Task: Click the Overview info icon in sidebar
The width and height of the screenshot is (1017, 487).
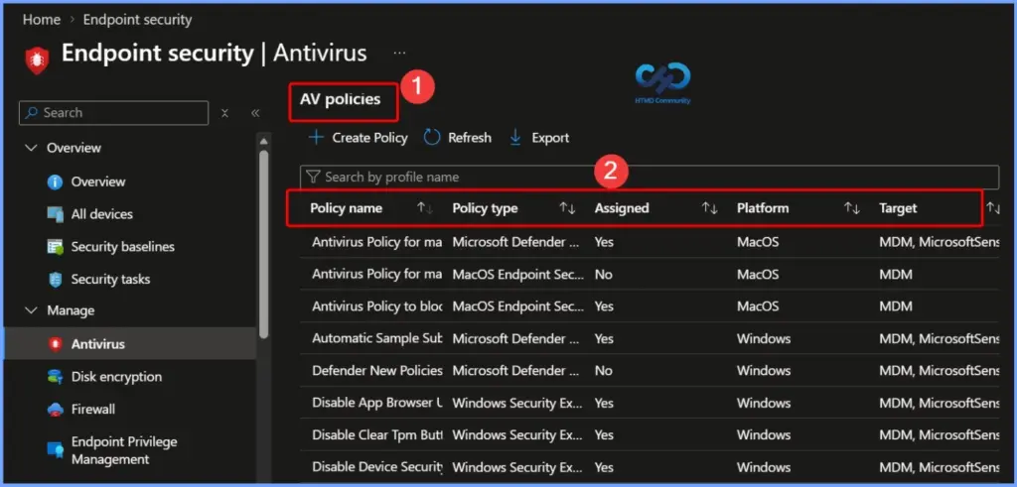Action: point(56,182)
